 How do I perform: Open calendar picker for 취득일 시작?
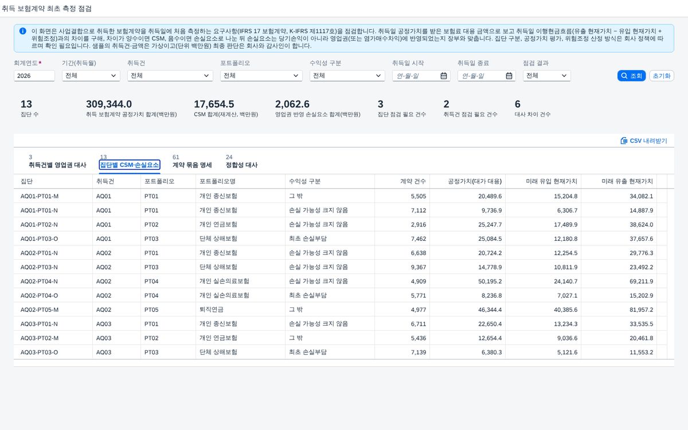[444, 76]
